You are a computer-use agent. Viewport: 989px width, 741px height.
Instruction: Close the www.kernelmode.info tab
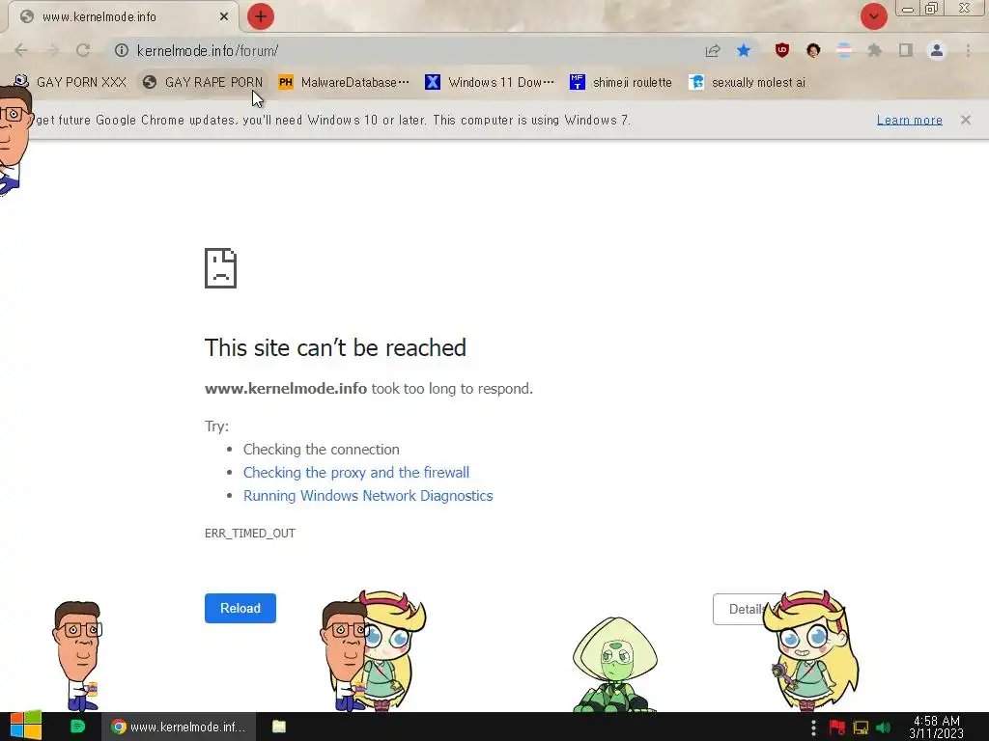click(x=224, y=16)
